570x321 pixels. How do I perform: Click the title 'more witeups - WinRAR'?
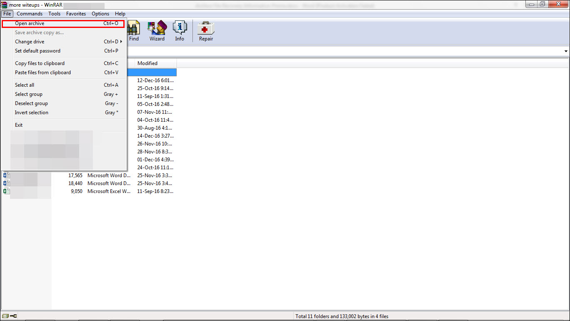coord(36,5)
